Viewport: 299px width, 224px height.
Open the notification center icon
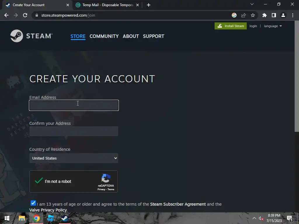(289, 218)
